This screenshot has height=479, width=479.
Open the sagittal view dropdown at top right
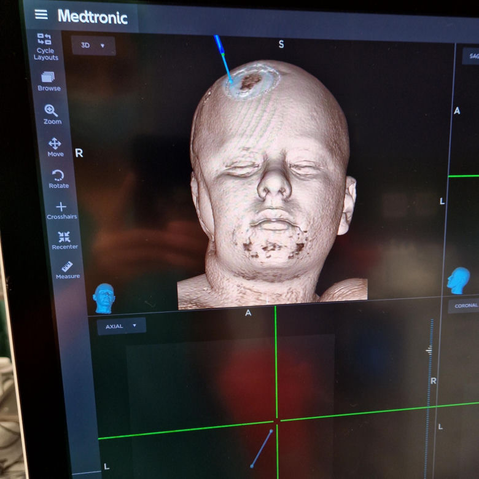471,56
